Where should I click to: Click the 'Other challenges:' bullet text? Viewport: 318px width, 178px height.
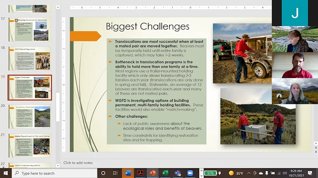point(132,116)
